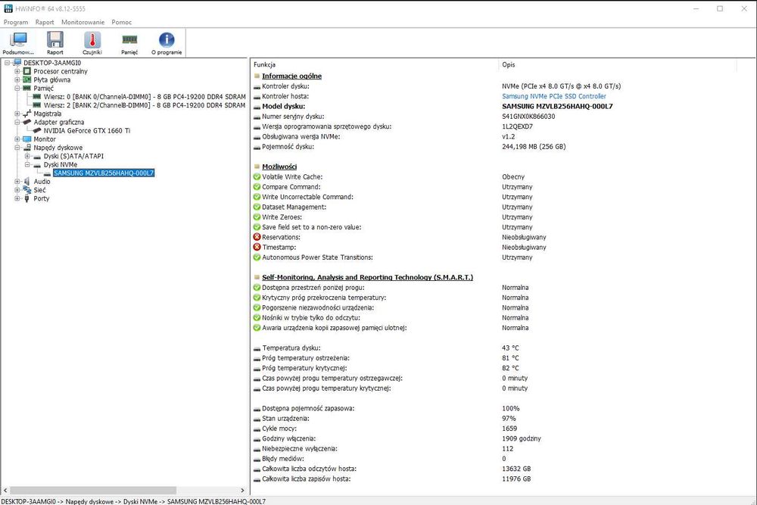Screen dimensions: 757x505
Task: Click the Cykle mocy value 1659
Action: [509, 429]
